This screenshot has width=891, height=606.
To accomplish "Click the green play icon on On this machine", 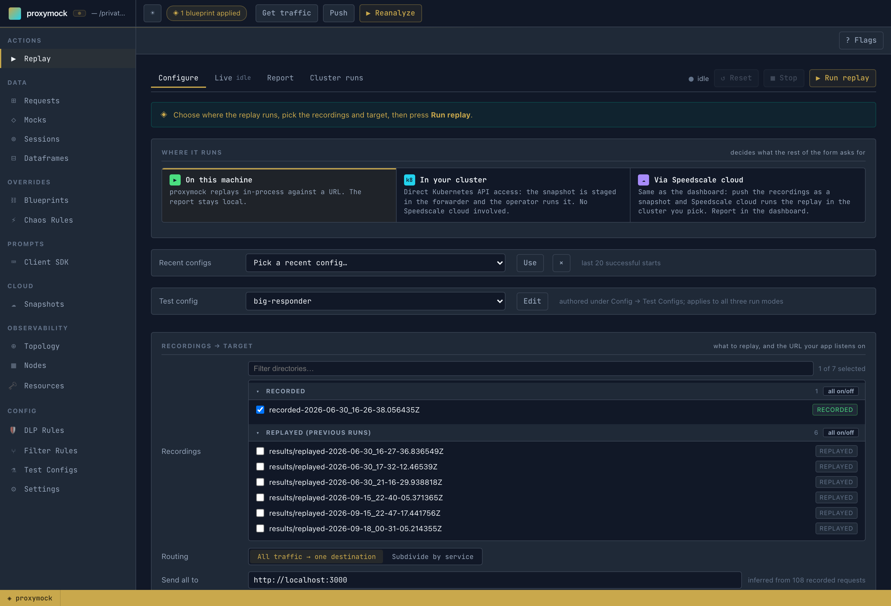I will pyautogui.click(x=175, y=180).
